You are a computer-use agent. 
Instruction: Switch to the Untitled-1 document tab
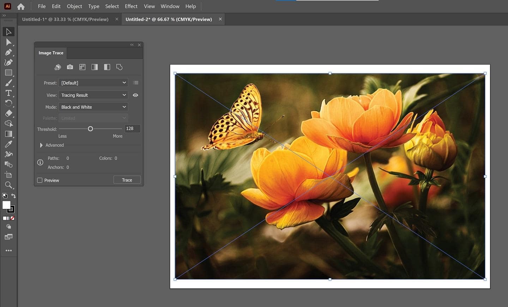[x=65, y=19]
